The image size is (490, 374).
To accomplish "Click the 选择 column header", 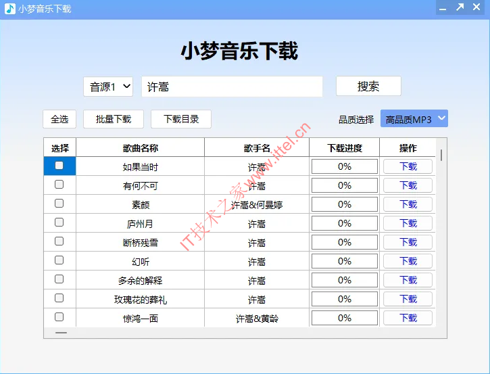I will pos(60,147).
